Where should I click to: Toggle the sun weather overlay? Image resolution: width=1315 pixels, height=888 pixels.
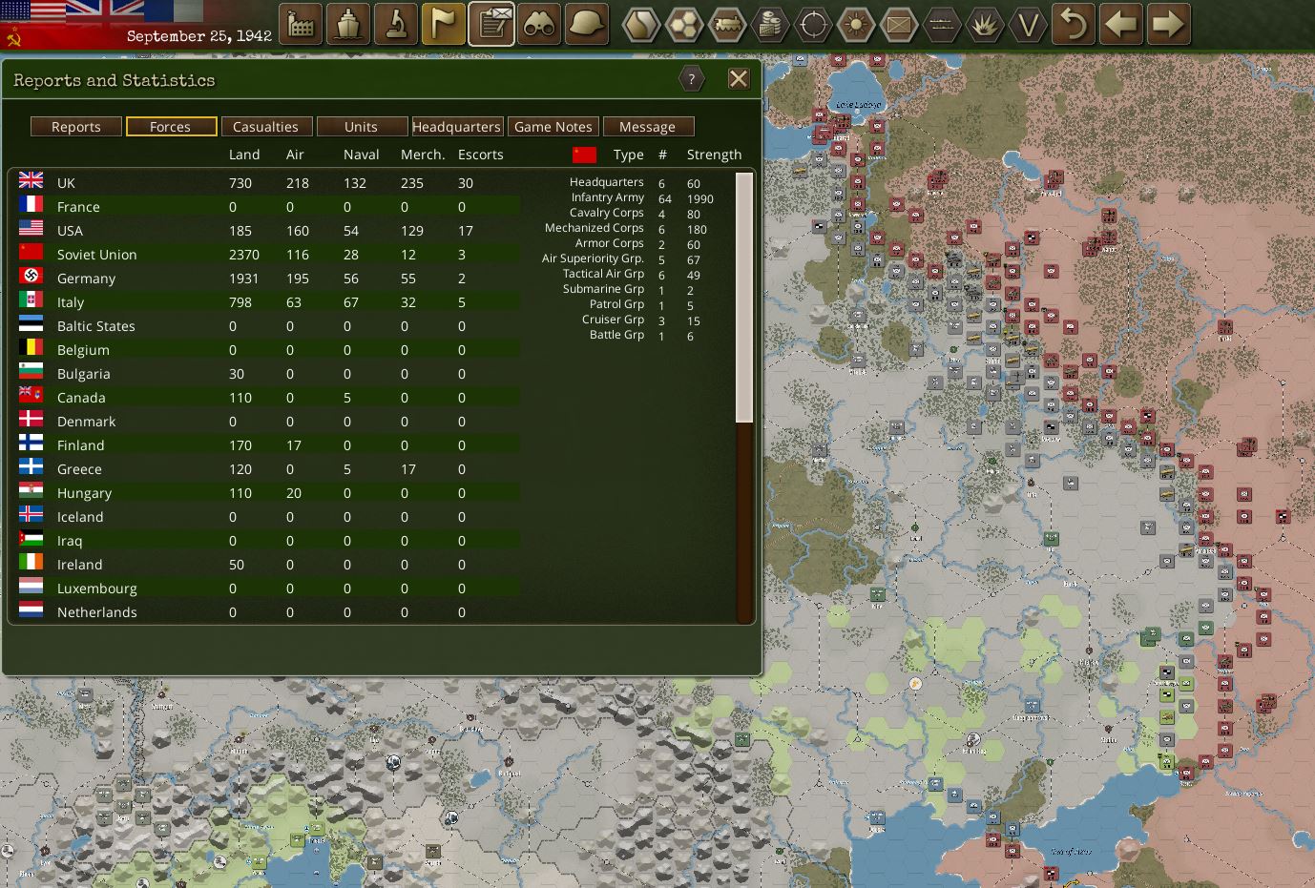tap(856, 25)
